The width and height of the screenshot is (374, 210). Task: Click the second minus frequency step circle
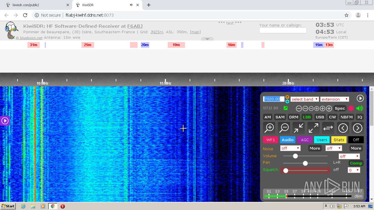click(305, 108)
